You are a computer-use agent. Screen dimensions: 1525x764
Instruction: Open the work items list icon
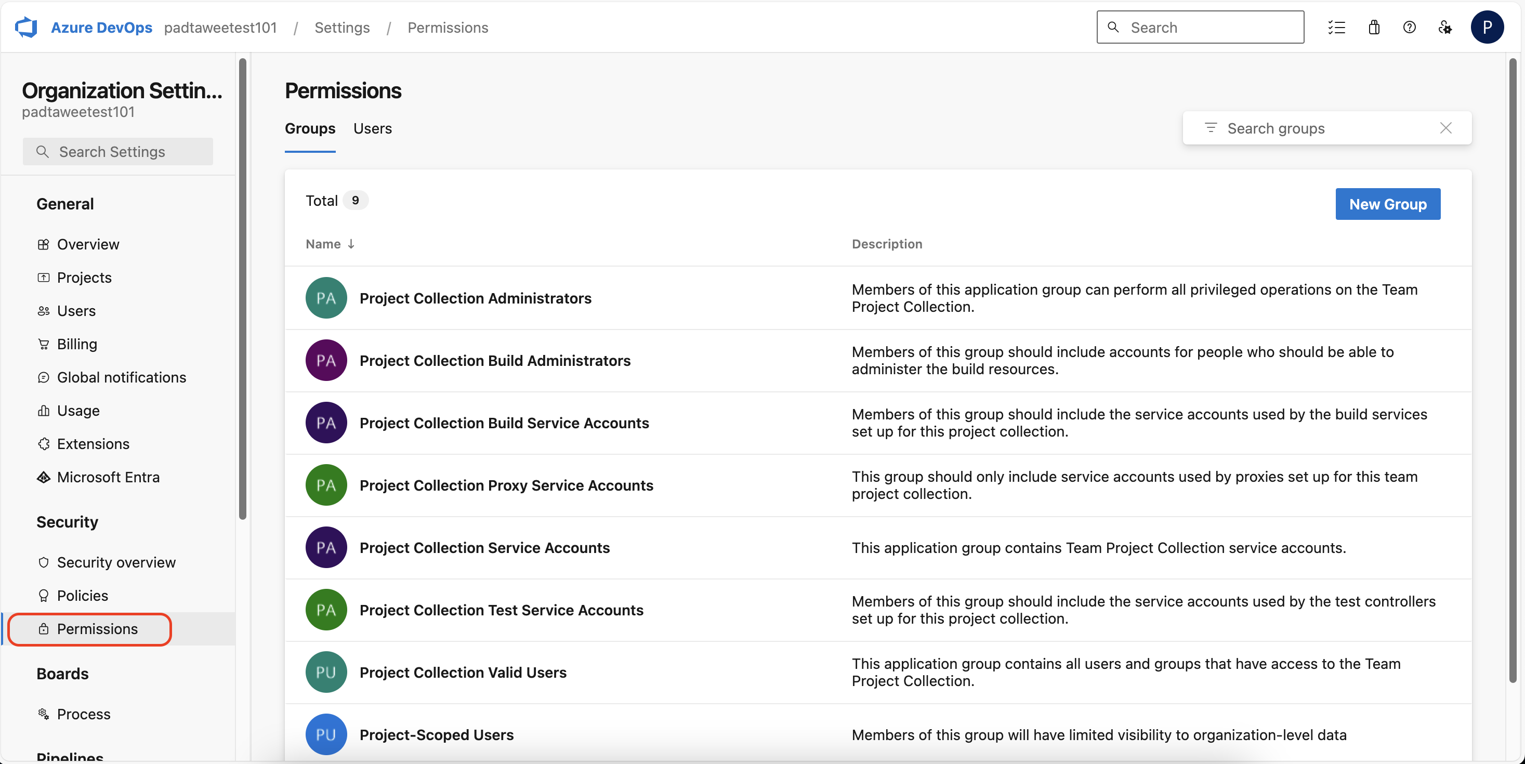(1336, 27)
